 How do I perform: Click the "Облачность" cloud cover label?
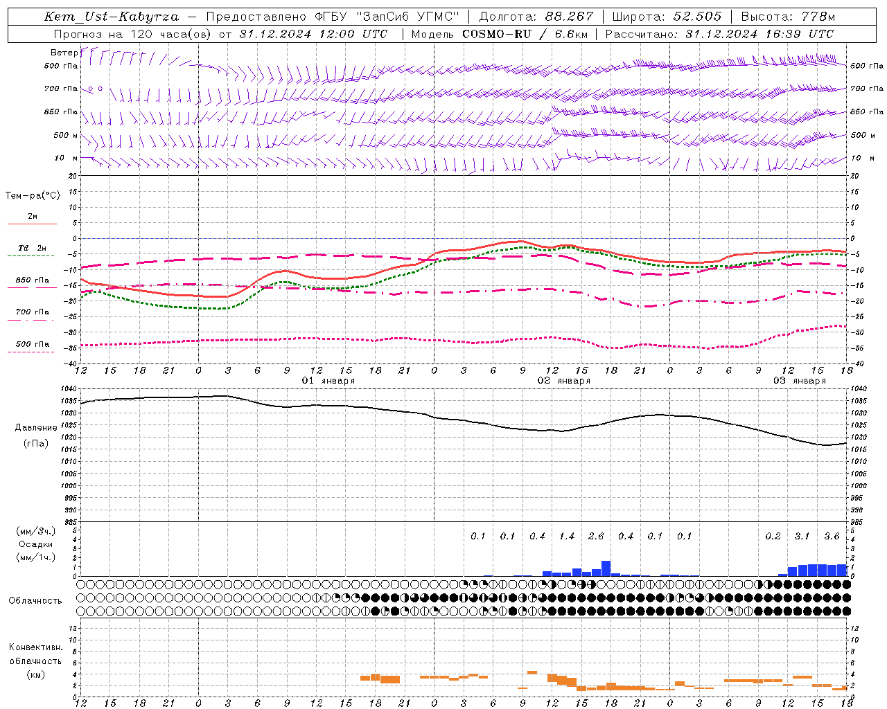[x=35, y=601]
